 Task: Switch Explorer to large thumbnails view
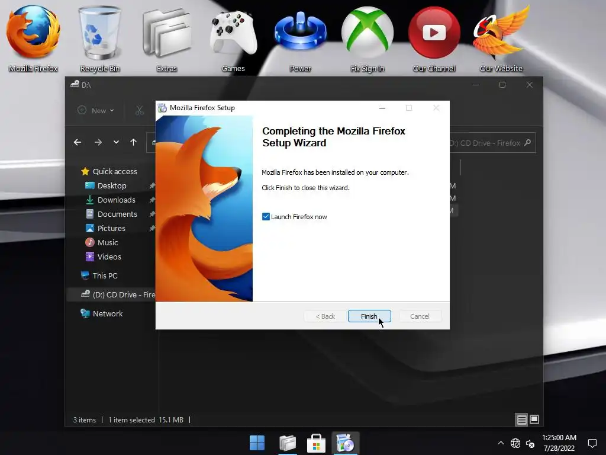(x=534, y=420)
